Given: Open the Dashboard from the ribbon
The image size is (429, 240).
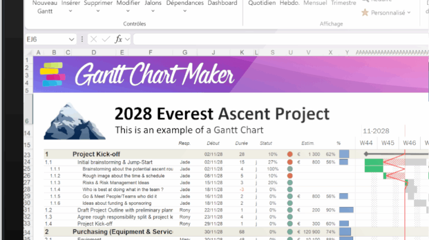Looking at the screenshot, I should point(222,3).
